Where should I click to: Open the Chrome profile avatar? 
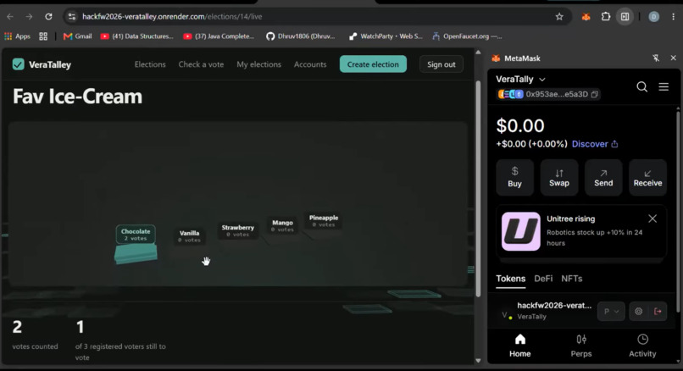point(654,17)
